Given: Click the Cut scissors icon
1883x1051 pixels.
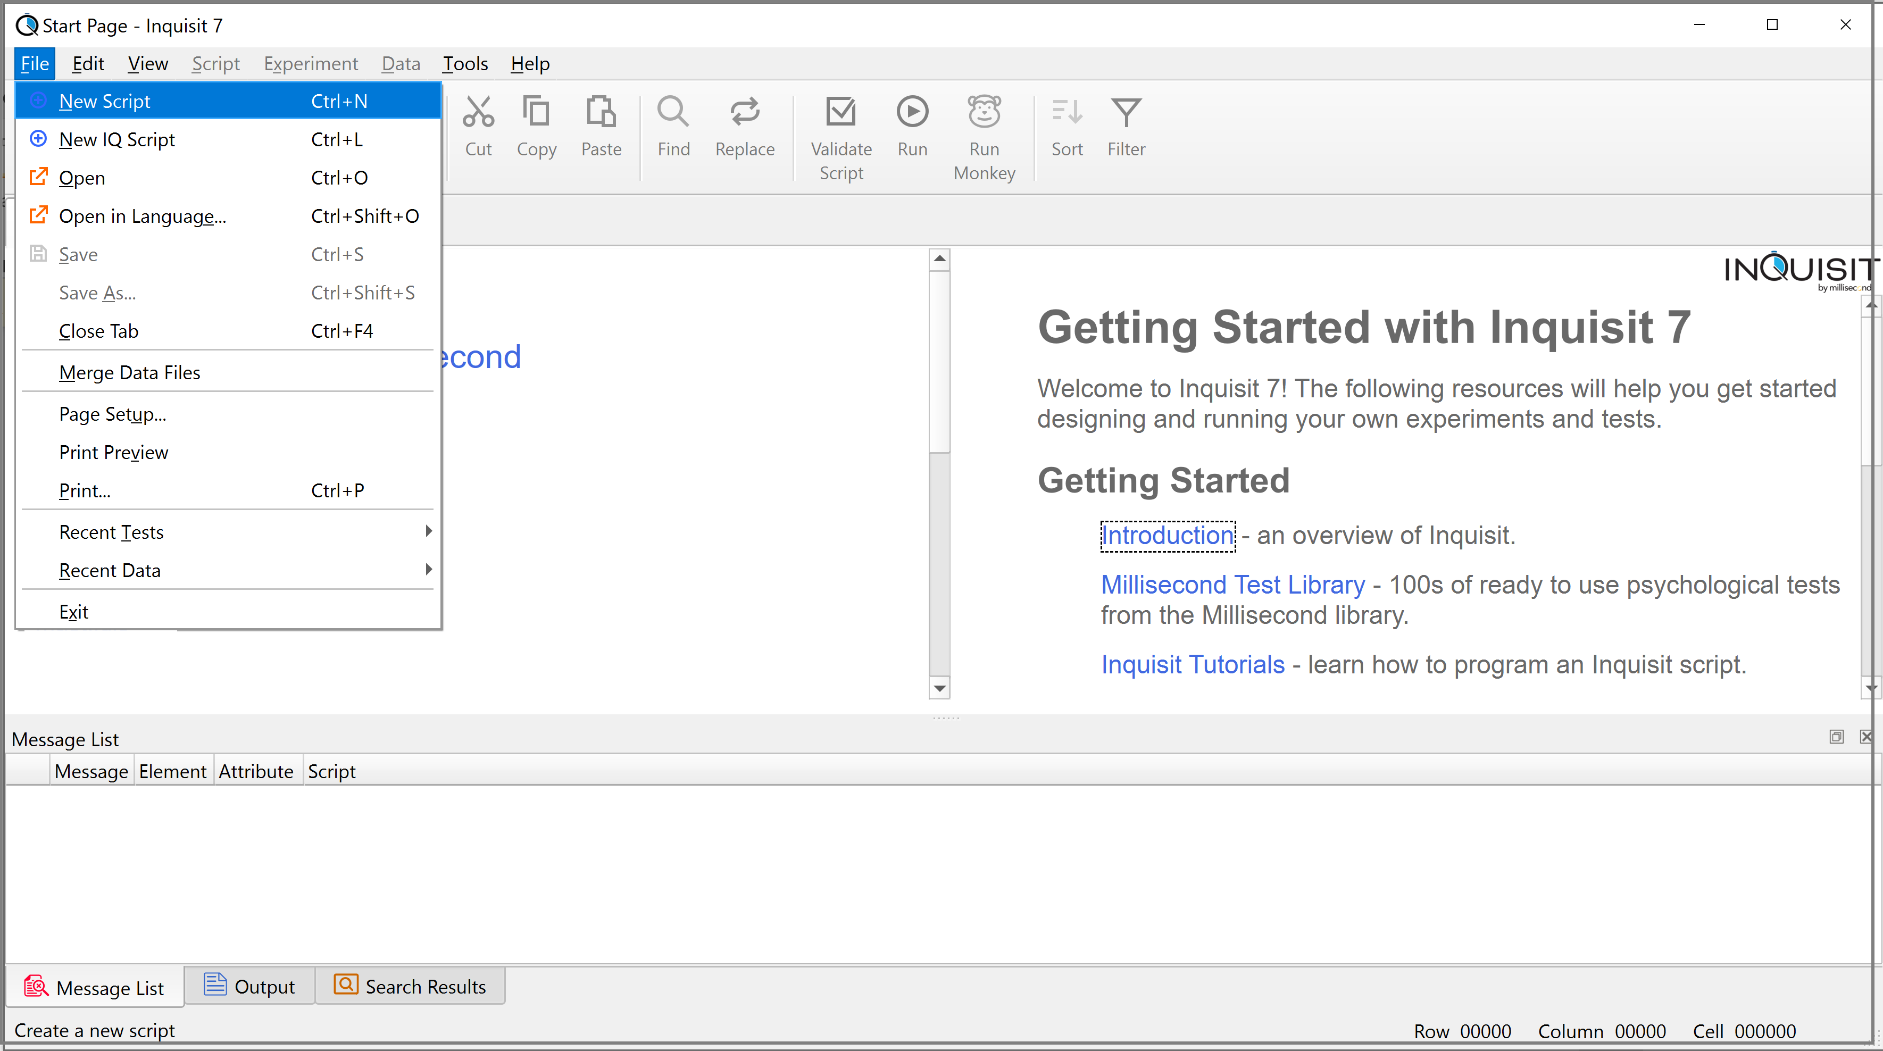Looking at the screenshot, I should [x=478, y=112].
